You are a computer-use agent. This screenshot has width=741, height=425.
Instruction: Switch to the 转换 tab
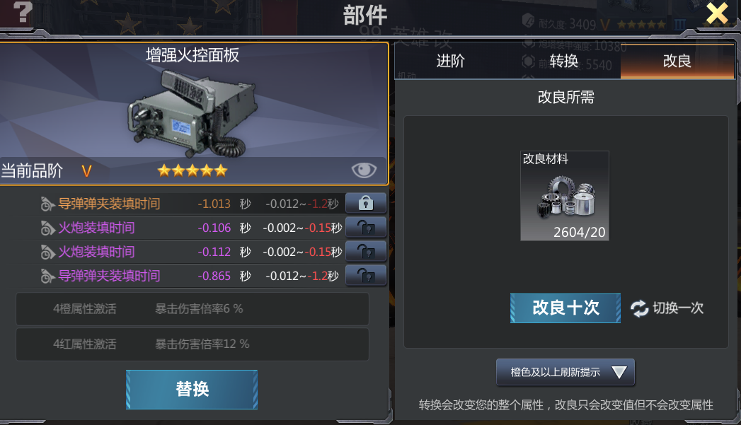pos(564,61)
